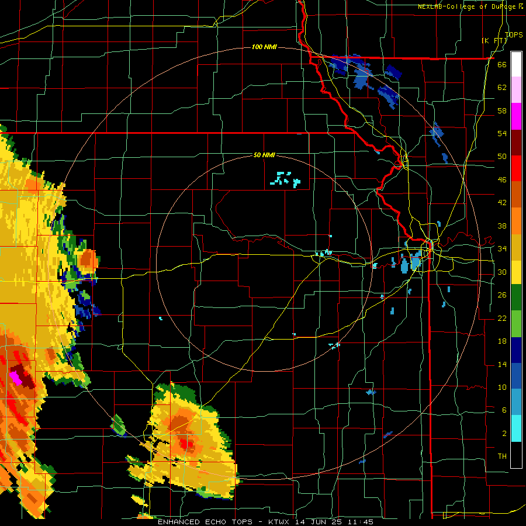
Task: Select the white swatch in the legend
Action: pos(516,64)
